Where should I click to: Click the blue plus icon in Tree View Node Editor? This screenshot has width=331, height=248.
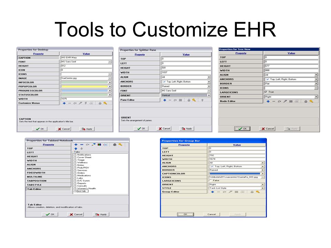click(x=268, y=101)
